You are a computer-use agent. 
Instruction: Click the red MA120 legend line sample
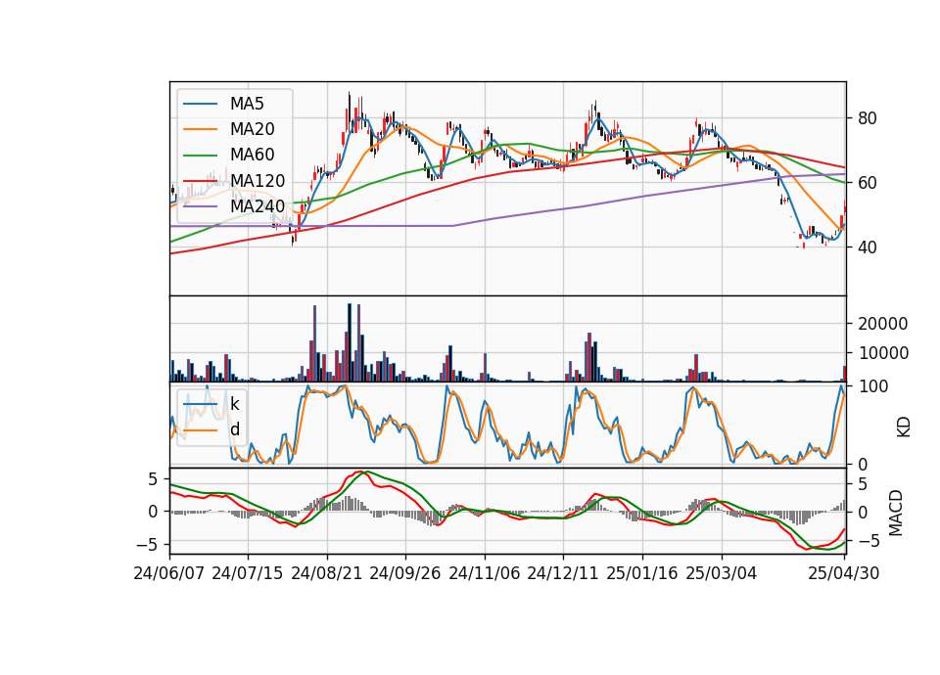coord(200,181)
